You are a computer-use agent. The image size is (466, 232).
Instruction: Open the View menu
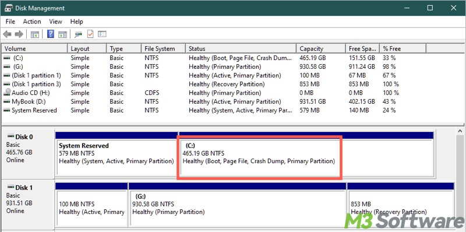click(x=55, y=22)
